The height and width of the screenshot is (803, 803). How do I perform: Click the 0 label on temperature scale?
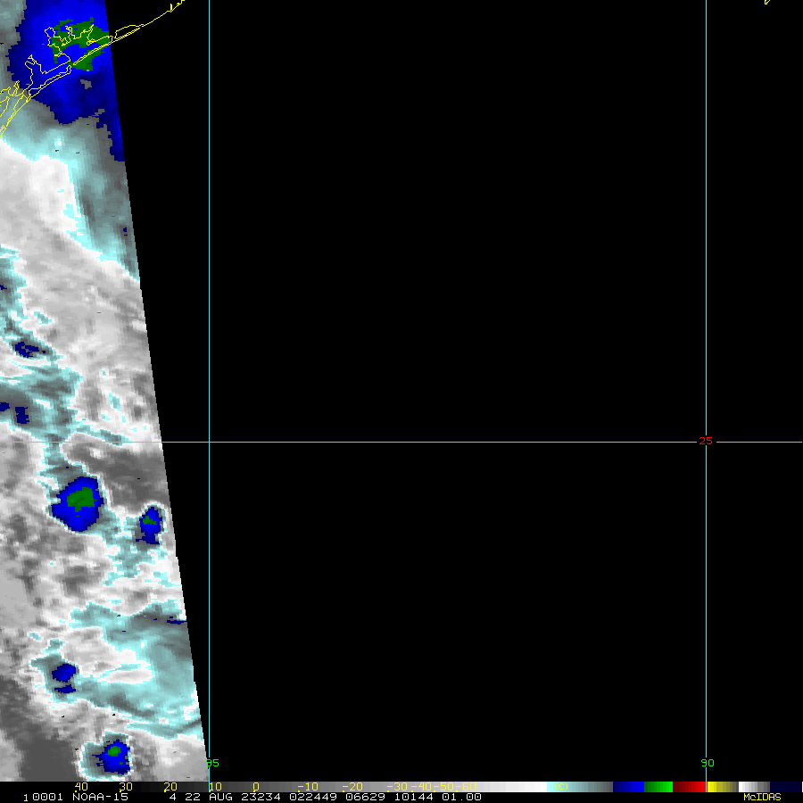(256, 787)
